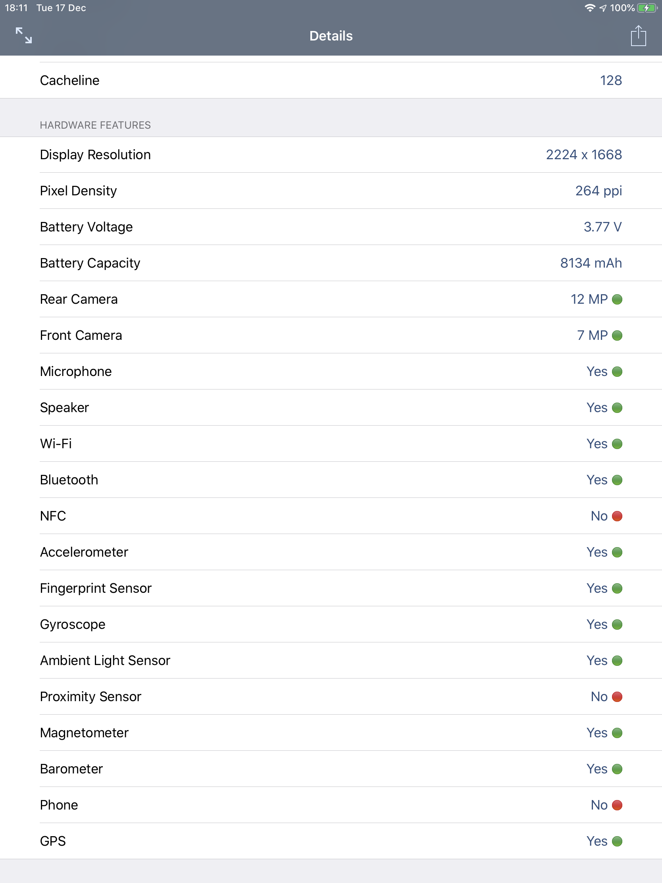Screen dimensions: 662x883
Task: Tap the charging battery status icon
Action: [647, 7]
